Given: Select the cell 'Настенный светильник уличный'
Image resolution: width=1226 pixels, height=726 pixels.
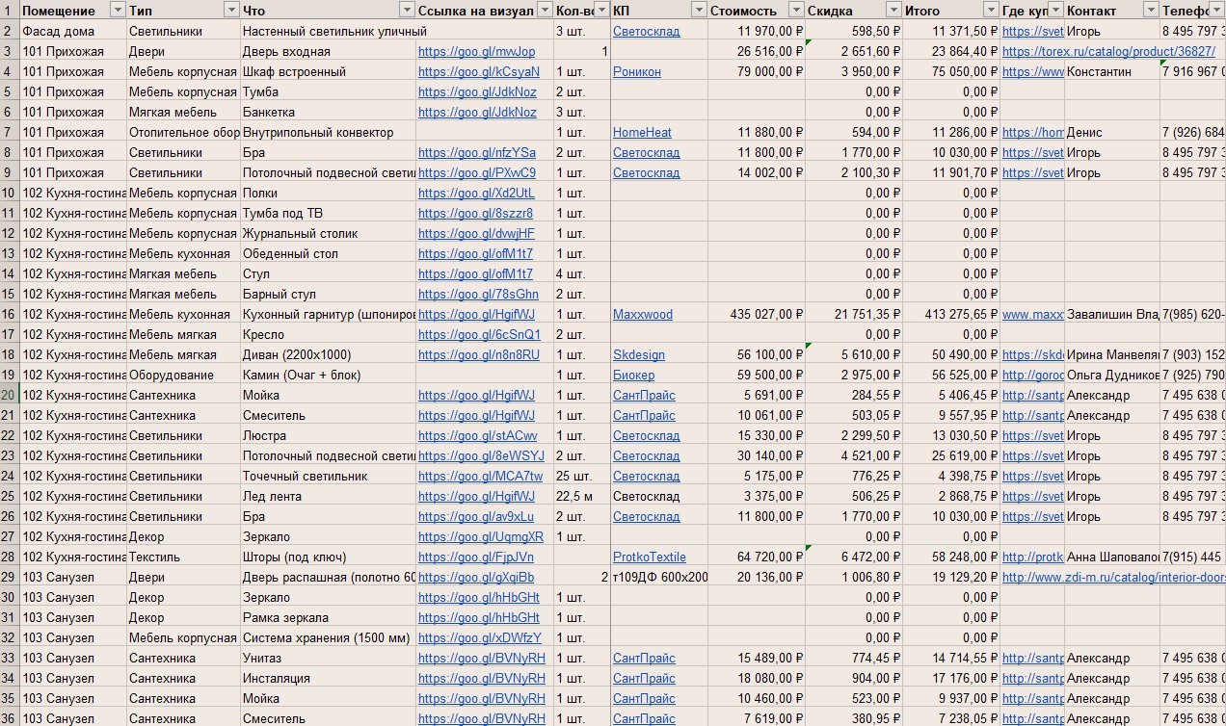Looking at the screenshot, I should click(329, 31).
